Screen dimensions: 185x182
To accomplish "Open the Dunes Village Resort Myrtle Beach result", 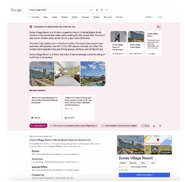I will (60, 140).
